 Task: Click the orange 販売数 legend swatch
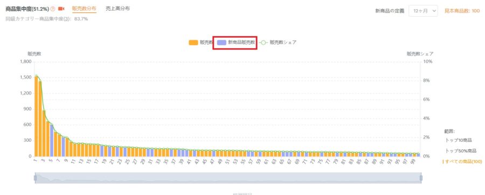[x=193, y=42]
